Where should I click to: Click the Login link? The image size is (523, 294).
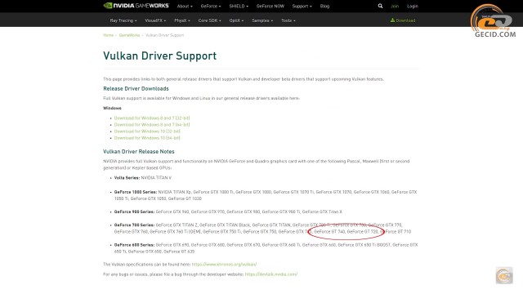pos(412,6)
